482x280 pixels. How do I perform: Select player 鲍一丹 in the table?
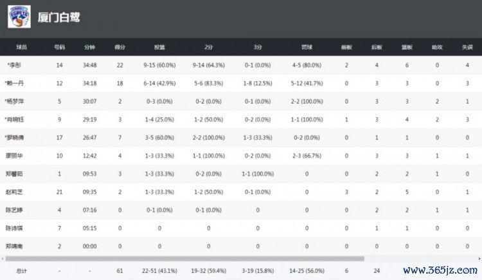15,83
